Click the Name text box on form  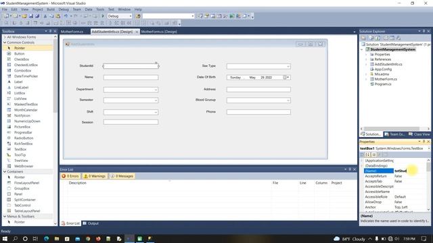click(x=131, y=78)
